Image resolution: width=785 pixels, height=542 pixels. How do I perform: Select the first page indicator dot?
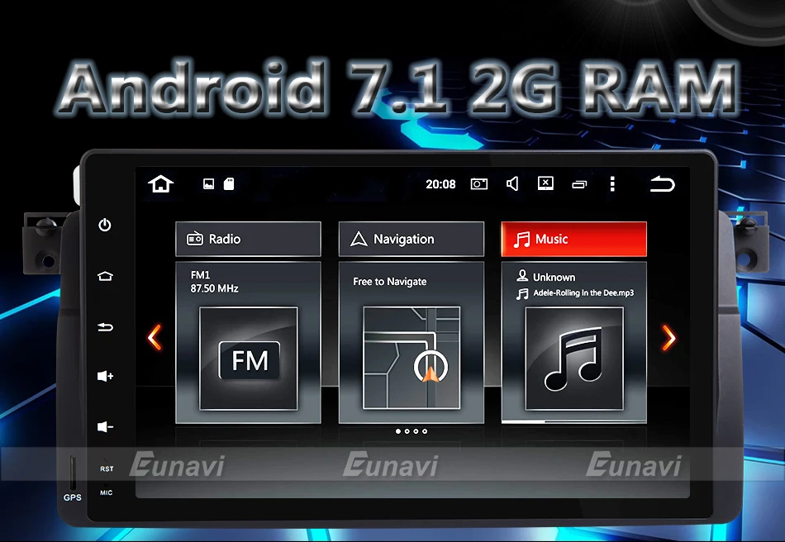tap(398, 431)
